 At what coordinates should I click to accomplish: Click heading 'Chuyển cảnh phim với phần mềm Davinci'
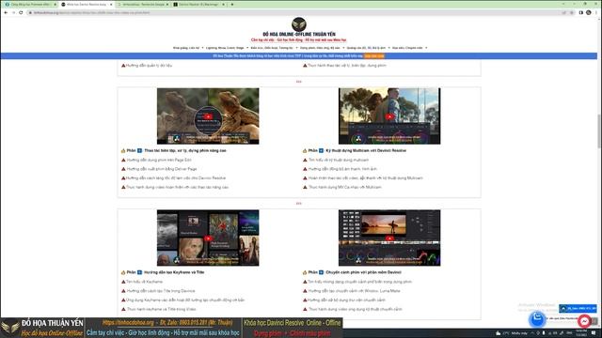click(x=364, y=272)
